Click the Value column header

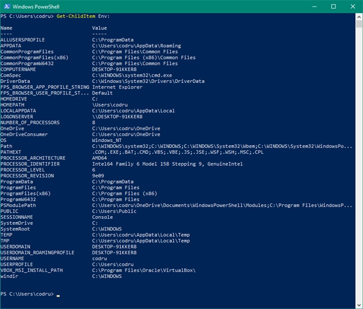tap(100, 28)
